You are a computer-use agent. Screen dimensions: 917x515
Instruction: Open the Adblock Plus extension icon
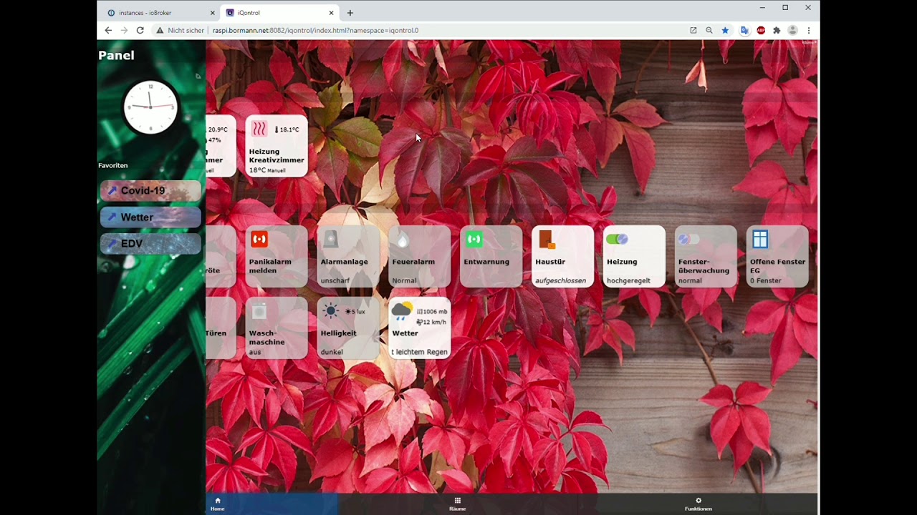[761, 31]
